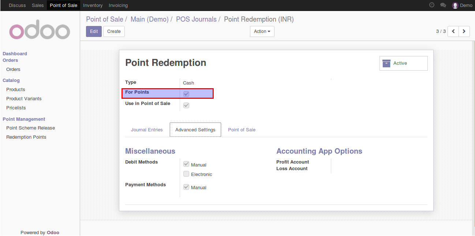Enable Debit Methods Electronic checkbox
Viewport: 475px width, 236px height.
coord(186,174)
